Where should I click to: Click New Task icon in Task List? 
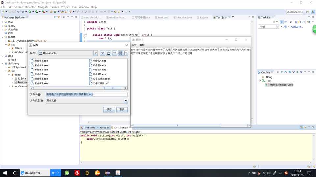pos(274,22)
